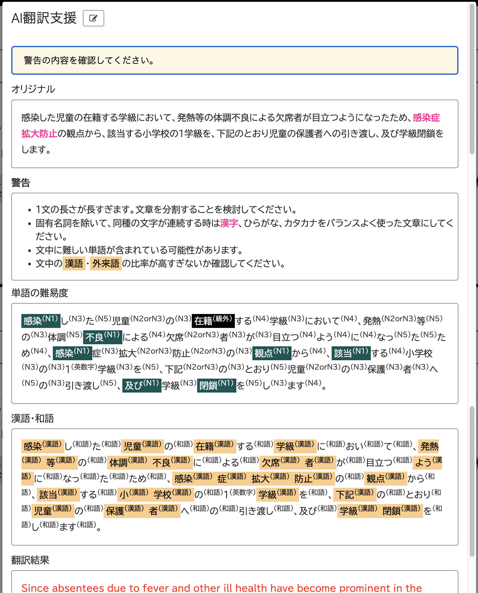This screenshot has height=593, width=478.
Task: Click the 及び(N1) difficulty tag
Action: point(142,385)
